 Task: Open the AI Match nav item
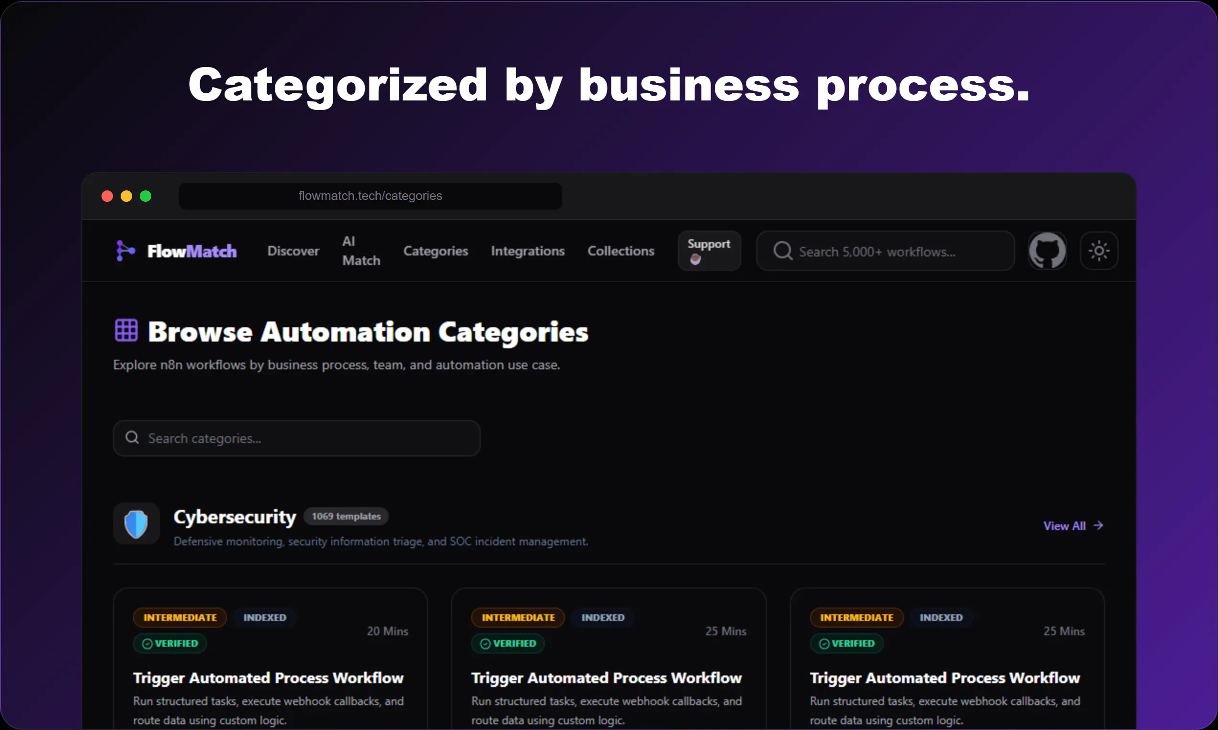[361, 251]
